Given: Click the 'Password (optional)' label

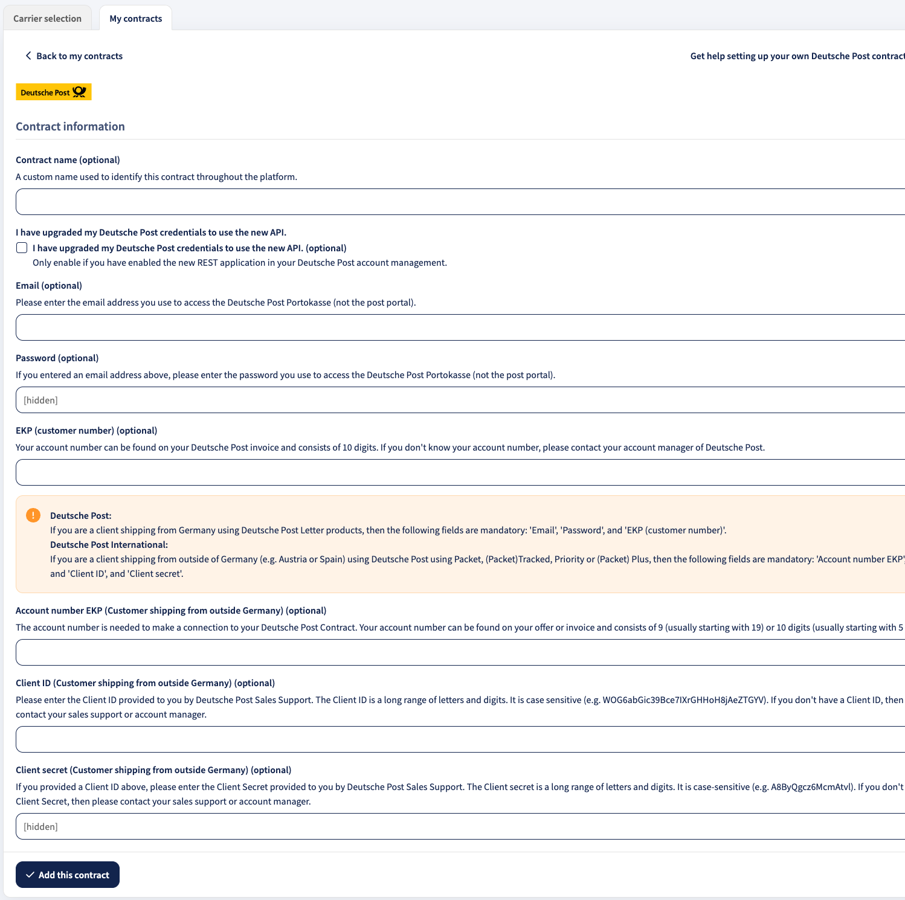Looking at the screenshot, I should 57,358.
